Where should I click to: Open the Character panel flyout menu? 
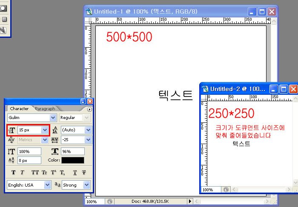89,110
